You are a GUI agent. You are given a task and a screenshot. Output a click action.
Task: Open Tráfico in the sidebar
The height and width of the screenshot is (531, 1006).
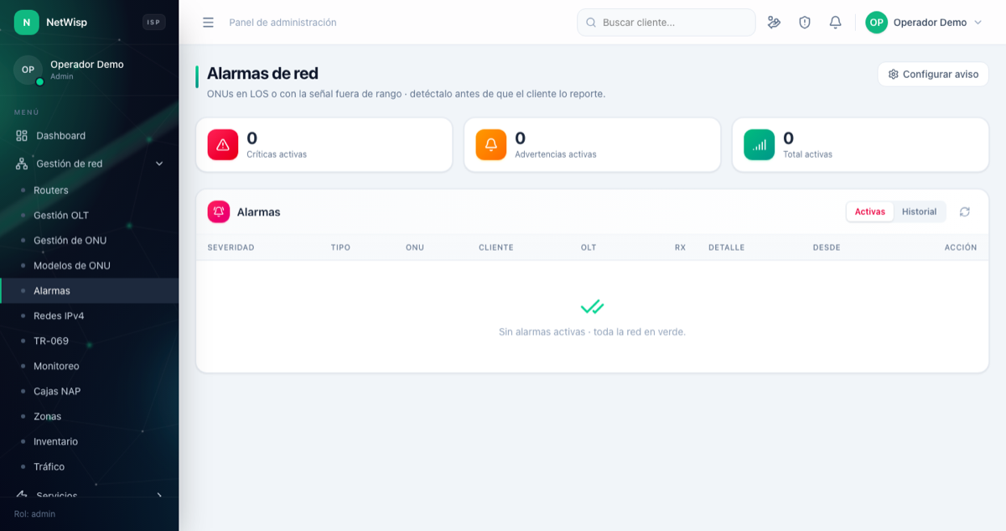(x=89, y=467)
